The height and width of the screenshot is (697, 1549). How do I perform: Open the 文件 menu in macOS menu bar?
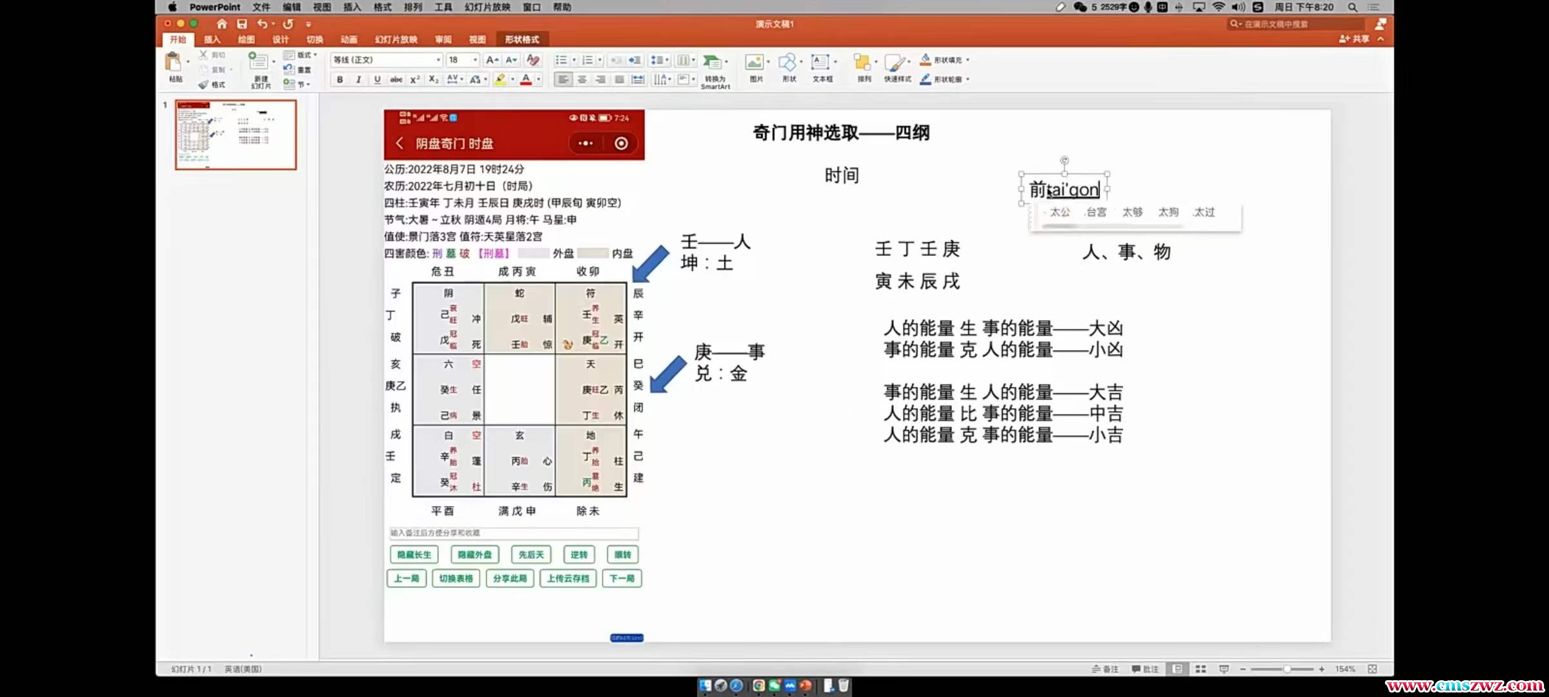point(261,7)
